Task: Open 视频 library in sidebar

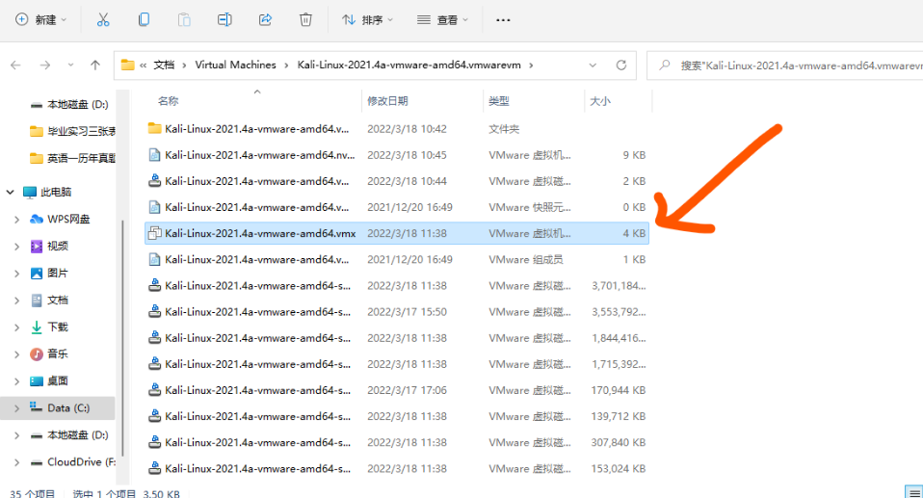Action: (x=49, y=246)
